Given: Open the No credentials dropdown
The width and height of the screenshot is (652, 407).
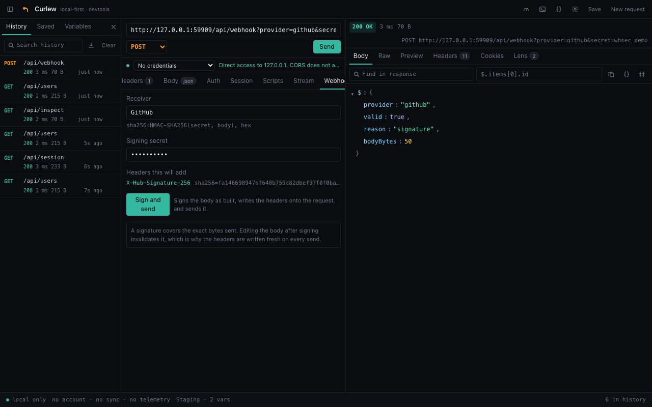Looking at the screenshot, I should click(x=174, y=65).
